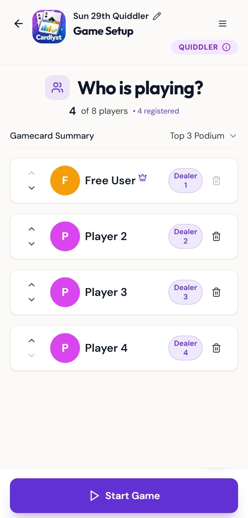248x518 pixels.
Task: Move Player 4 up in the order
Action: [x=32, y=341]
